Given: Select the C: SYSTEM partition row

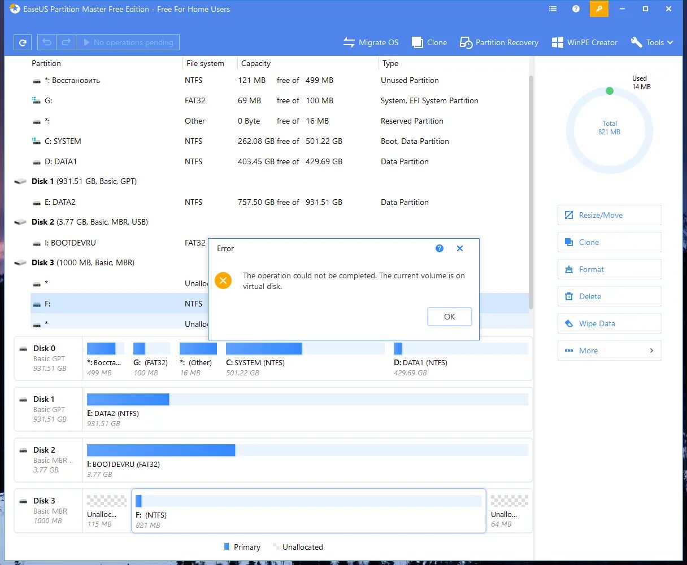Looking at the screenshot, I should coord(280,141).
